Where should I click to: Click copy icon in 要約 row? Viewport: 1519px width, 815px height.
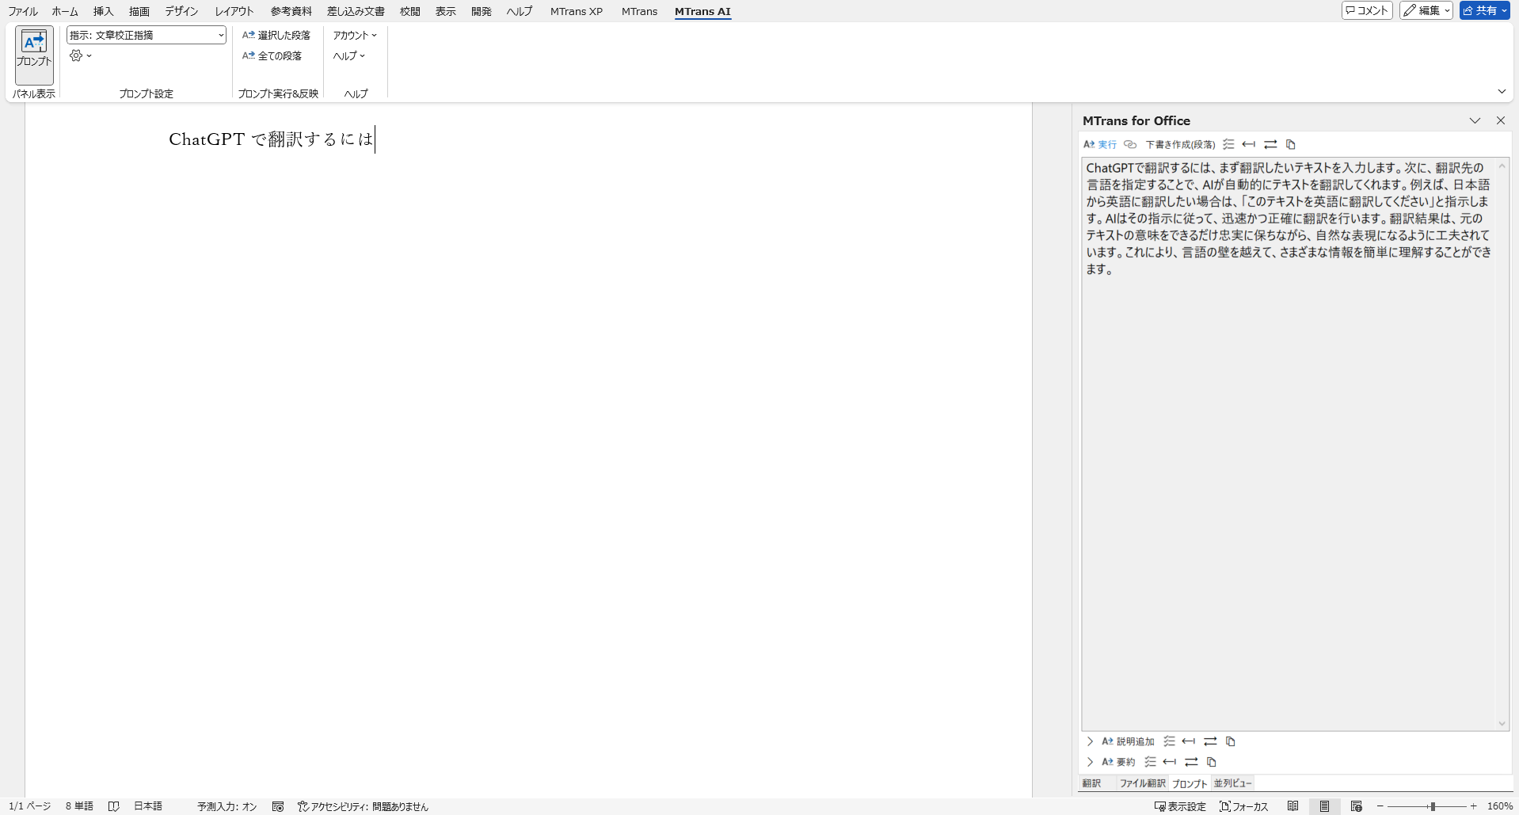click(1212, 762)
